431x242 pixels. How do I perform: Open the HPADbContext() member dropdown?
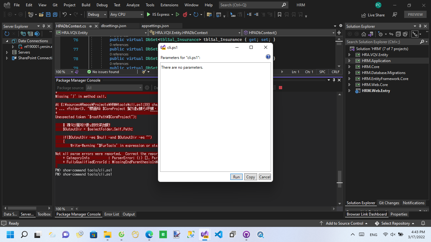[289, 32]
